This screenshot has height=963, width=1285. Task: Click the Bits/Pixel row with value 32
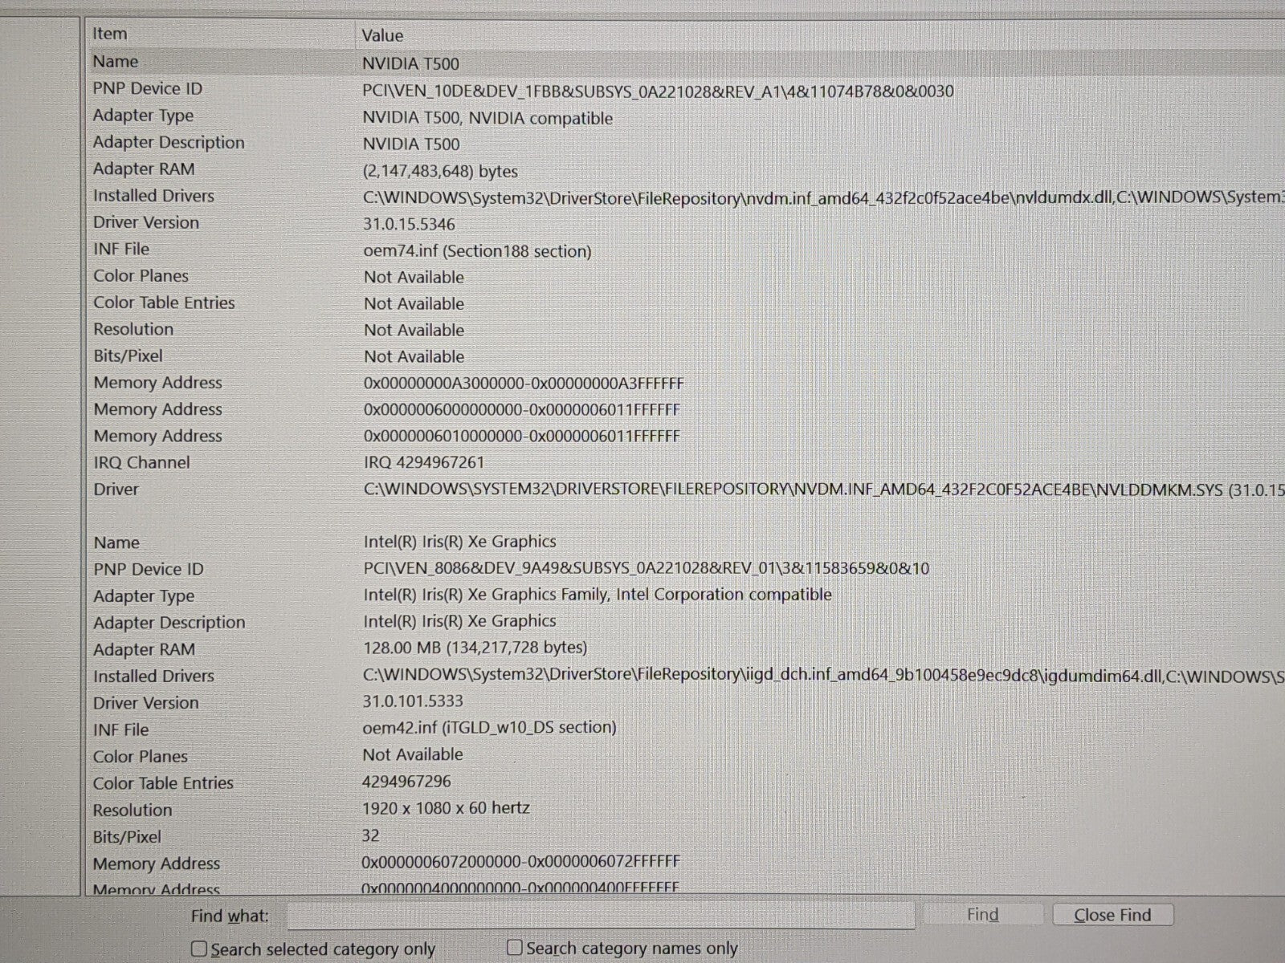[x=370, y=835]
